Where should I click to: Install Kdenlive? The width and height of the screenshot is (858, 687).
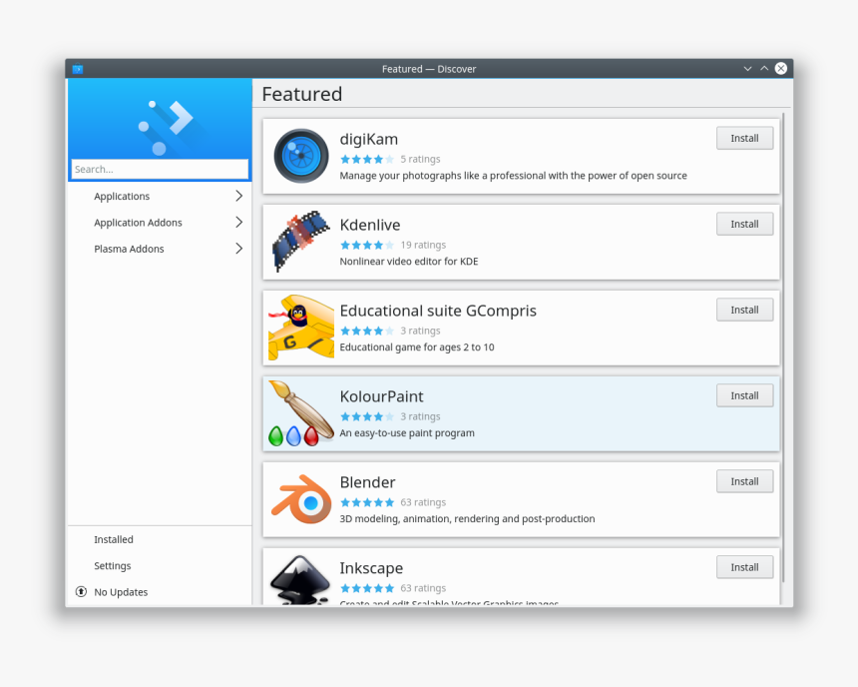click(x=744, y=224)
